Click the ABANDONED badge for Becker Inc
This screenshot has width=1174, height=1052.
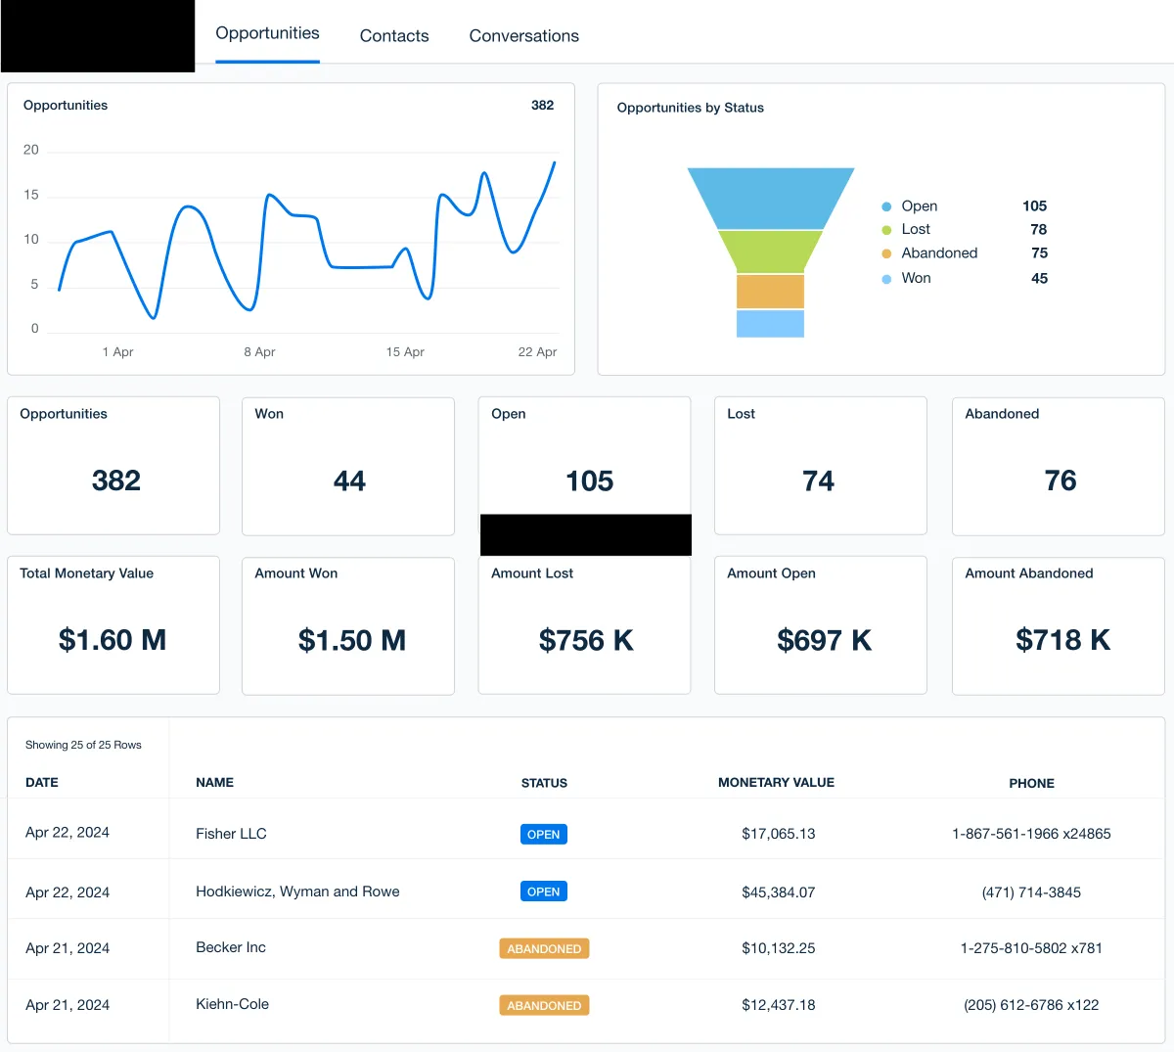tap(544, 948)
